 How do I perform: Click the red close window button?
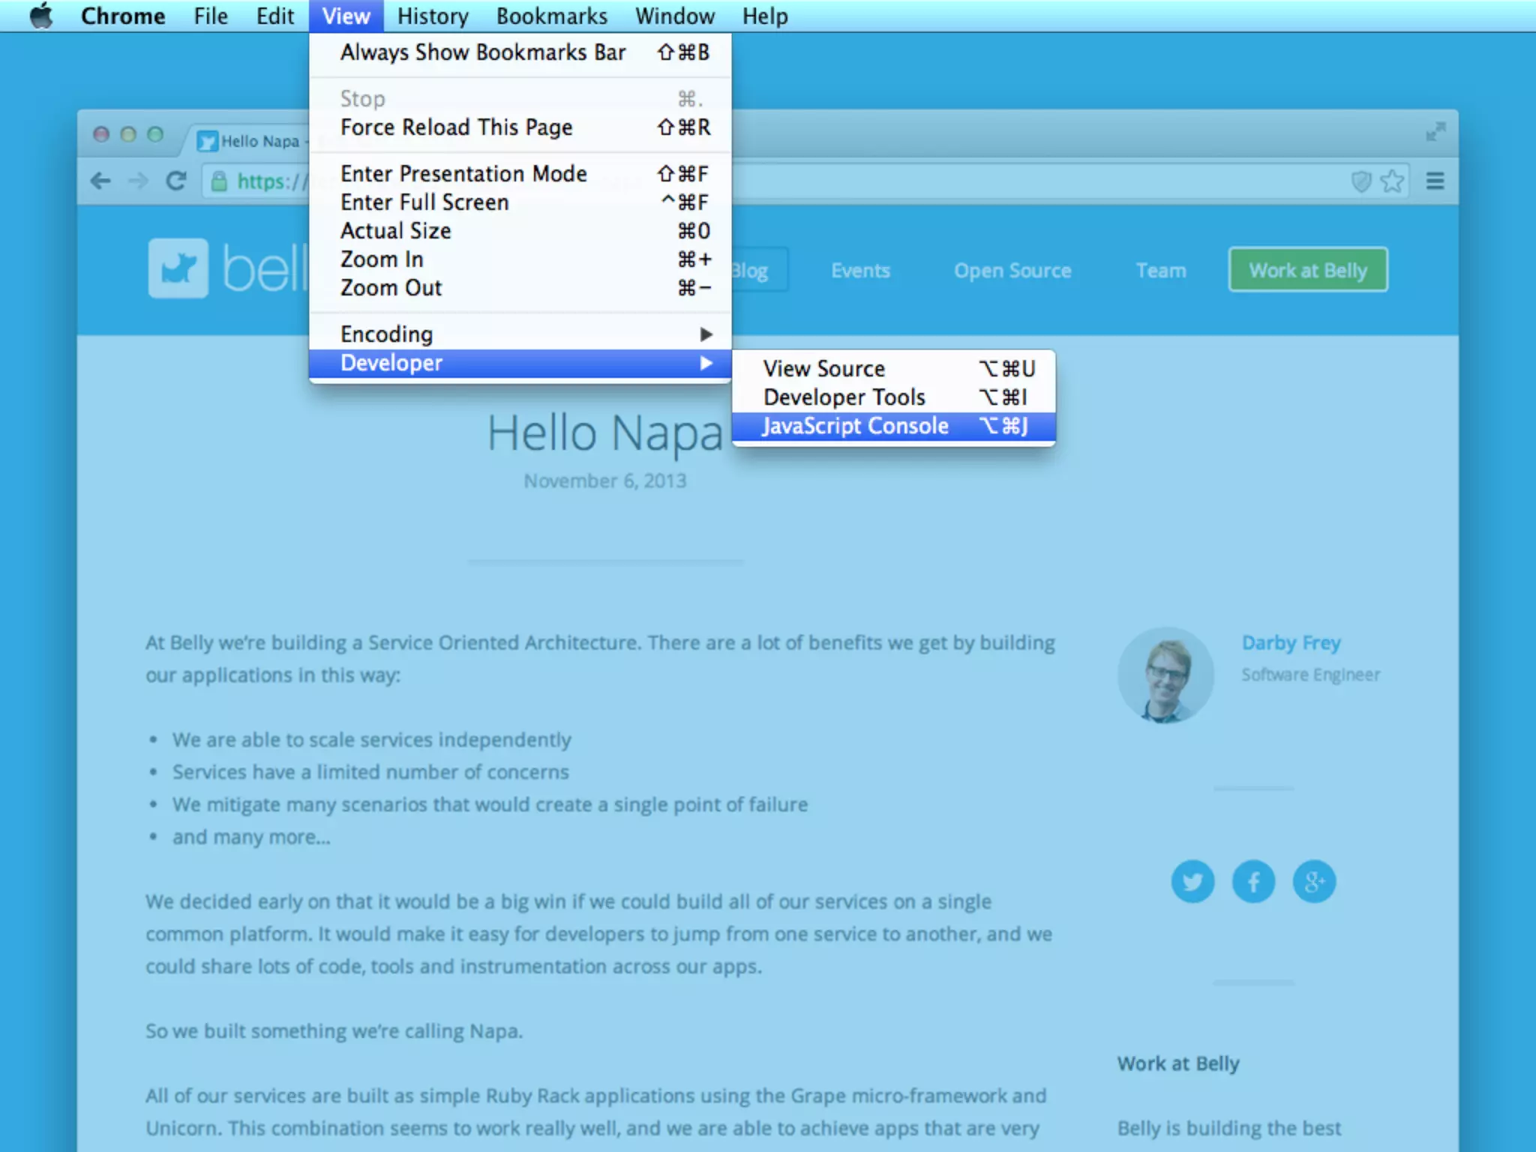[x=101, y=134]
